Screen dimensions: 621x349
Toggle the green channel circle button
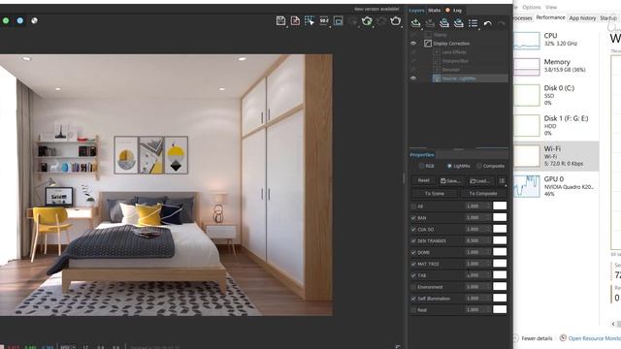pyautogui.click(x=6, y=20)
